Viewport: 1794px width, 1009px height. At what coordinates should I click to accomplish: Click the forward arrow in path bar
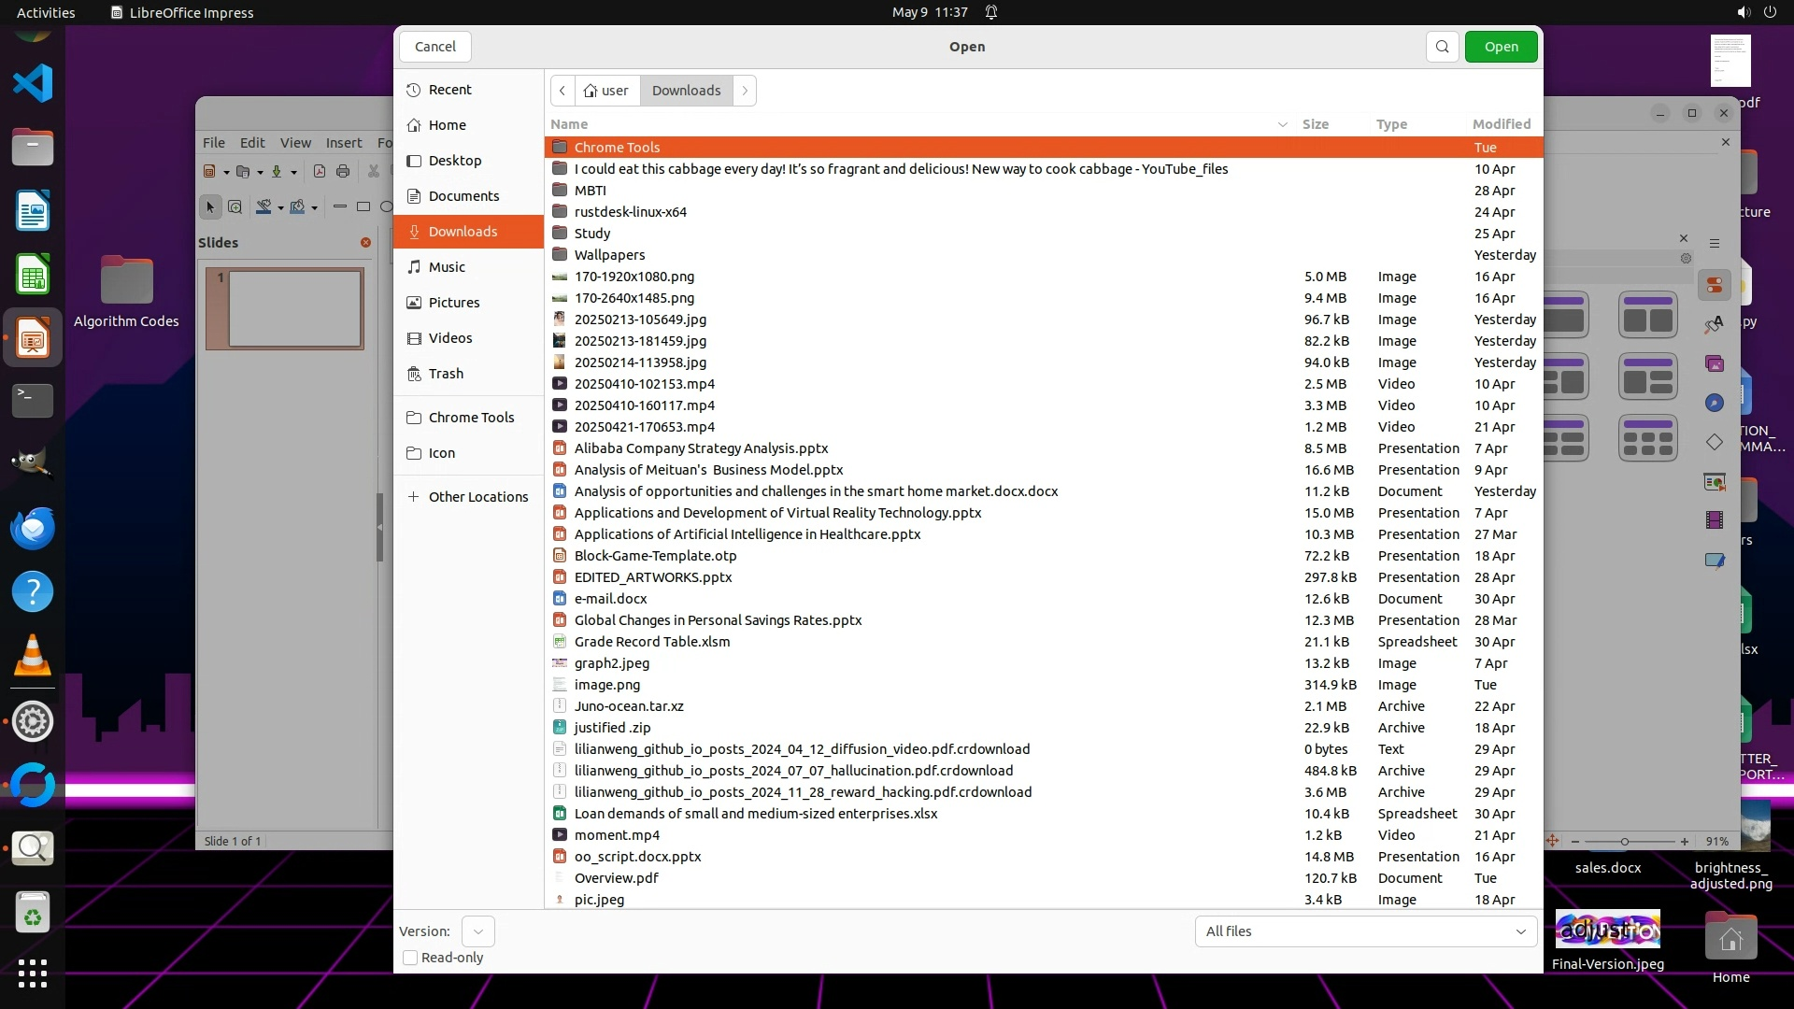[x=745, y=91]
